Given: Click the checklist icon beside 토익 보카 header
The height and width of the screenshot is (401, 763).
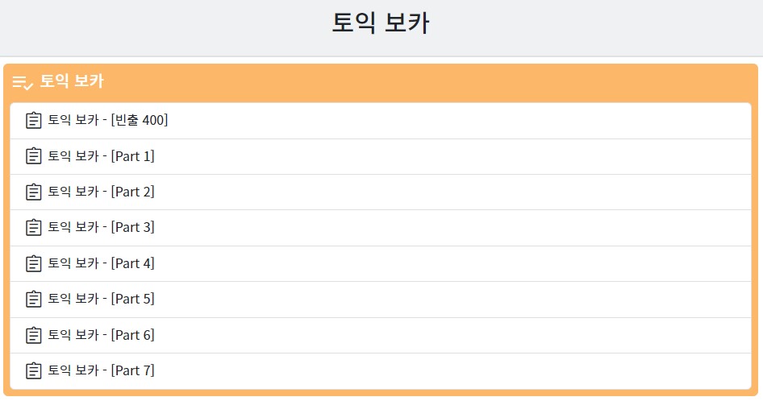Looking at the screenshot, I should click(x=23, y=82).
